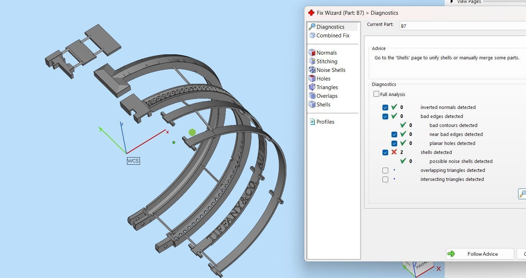Click the Combined Fix cube icon

click(312, 35)
